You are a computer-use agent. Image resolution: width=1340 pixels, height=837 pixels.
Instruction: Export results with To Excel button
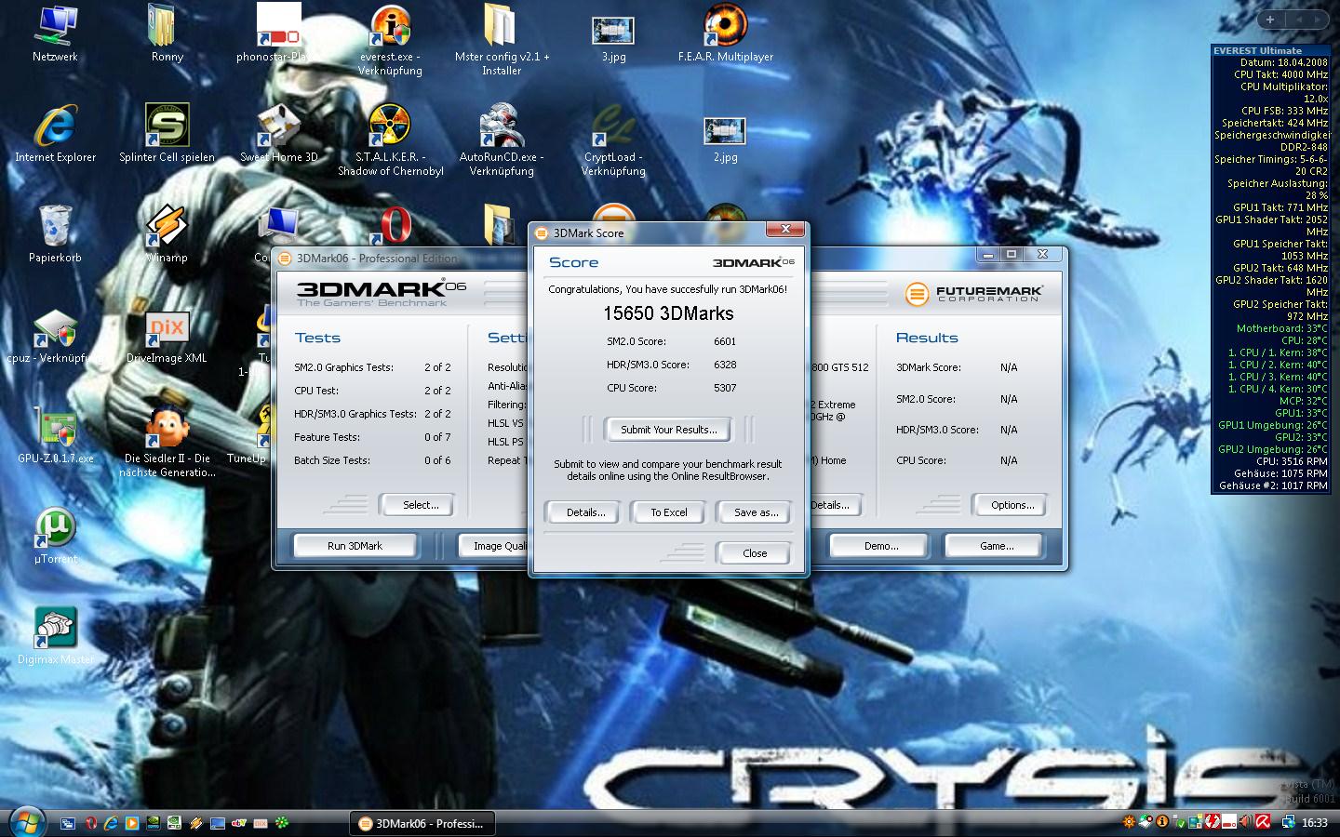coord(669,512)
